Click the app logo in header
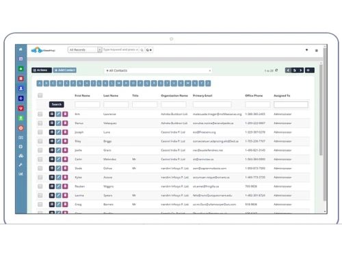This screenshot has height=257, width=342. point(43,50)
